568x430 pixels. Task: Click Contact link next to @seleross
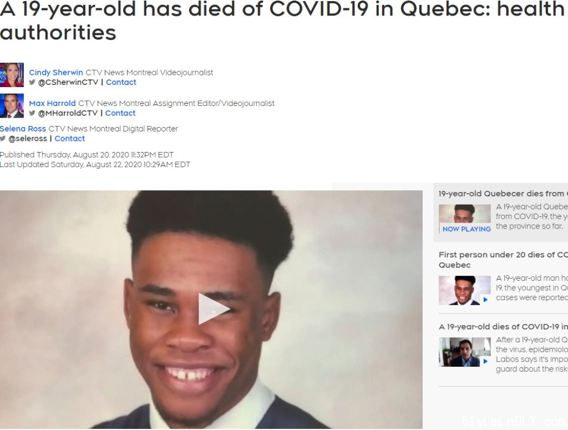click(x=69, y=138)
